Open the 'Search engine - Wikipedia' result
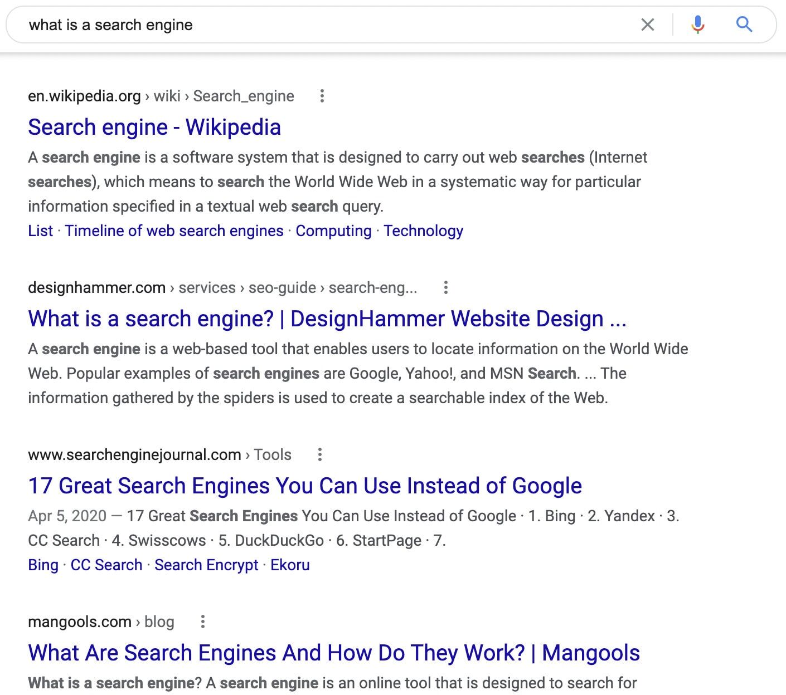Viewport: 786px width, 695px height. pyautogui.click(x=154, y=127)
